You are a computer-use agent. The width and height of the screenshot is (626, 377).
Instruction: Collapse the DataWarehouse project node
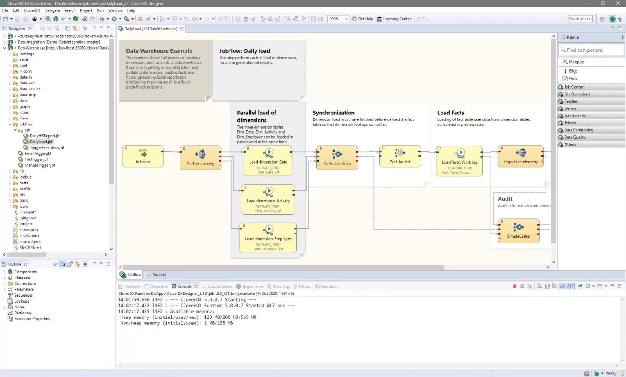pyautogui.click(x=4, y=48)
